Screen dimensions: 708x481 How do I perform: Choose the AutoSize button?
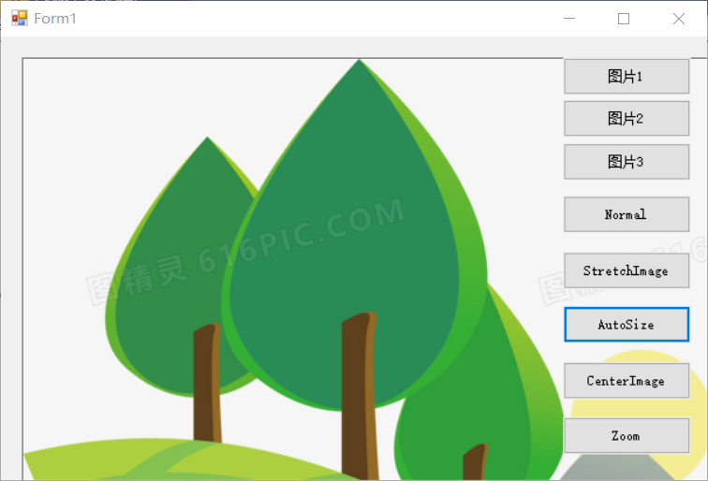click(x=627, y=325)
